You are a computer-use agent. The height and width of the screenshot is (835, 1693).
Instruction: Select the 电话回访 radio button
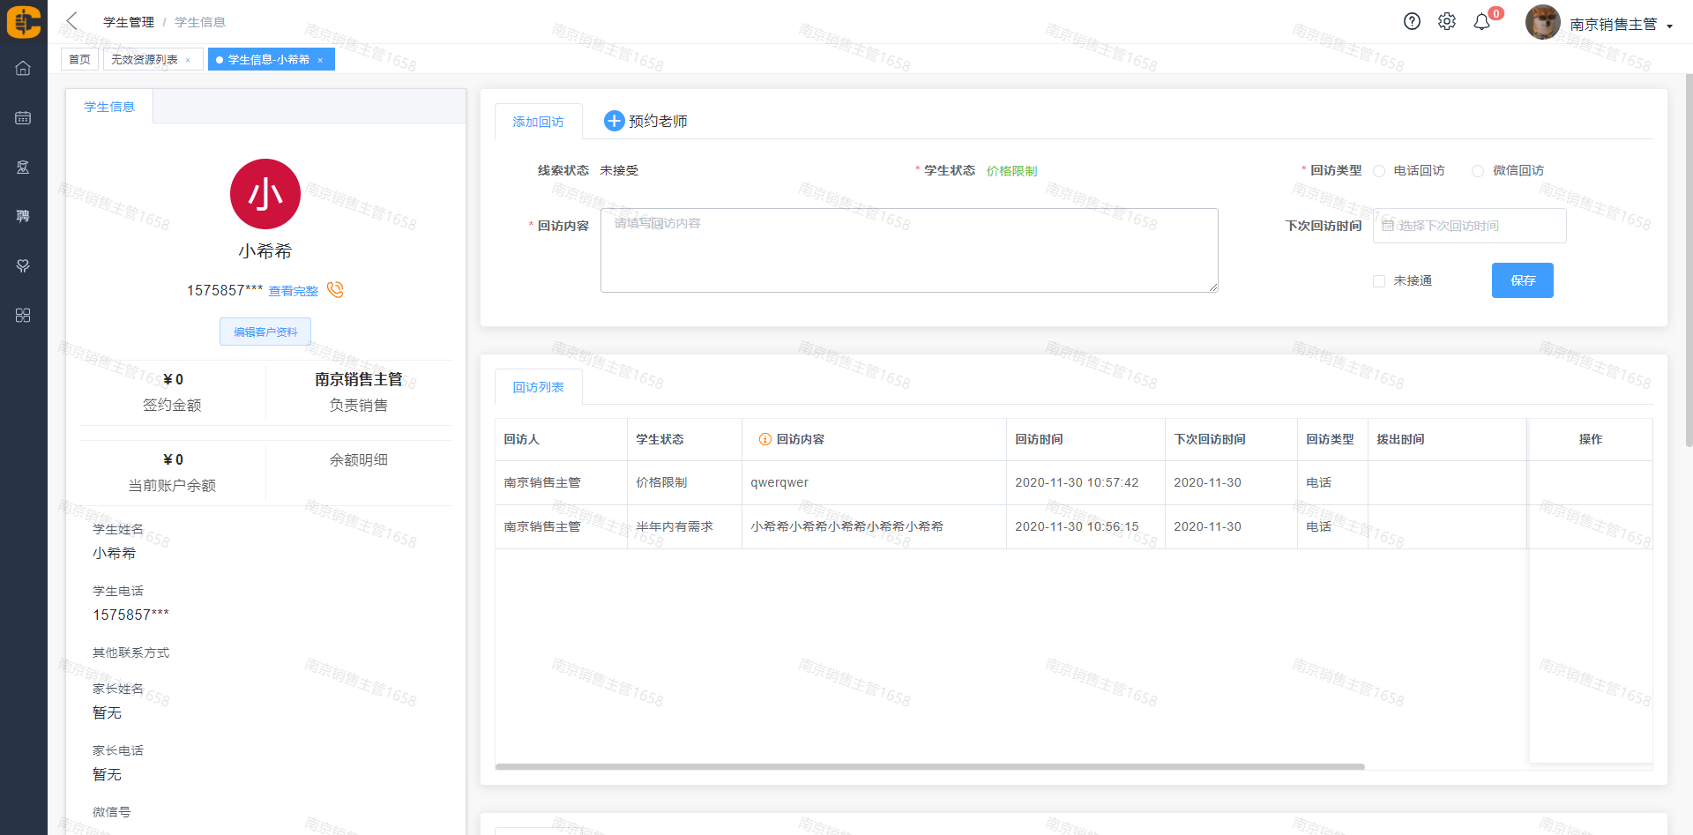point(1379,171)
